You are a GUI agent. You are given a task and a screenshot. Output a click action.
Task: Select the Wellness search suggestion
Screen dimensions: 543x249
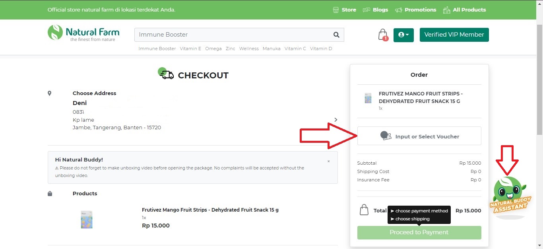[249, 49]
